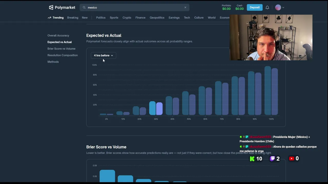Open the Culture category
This screenshot has height=184, width=328.
click(199, 18)
